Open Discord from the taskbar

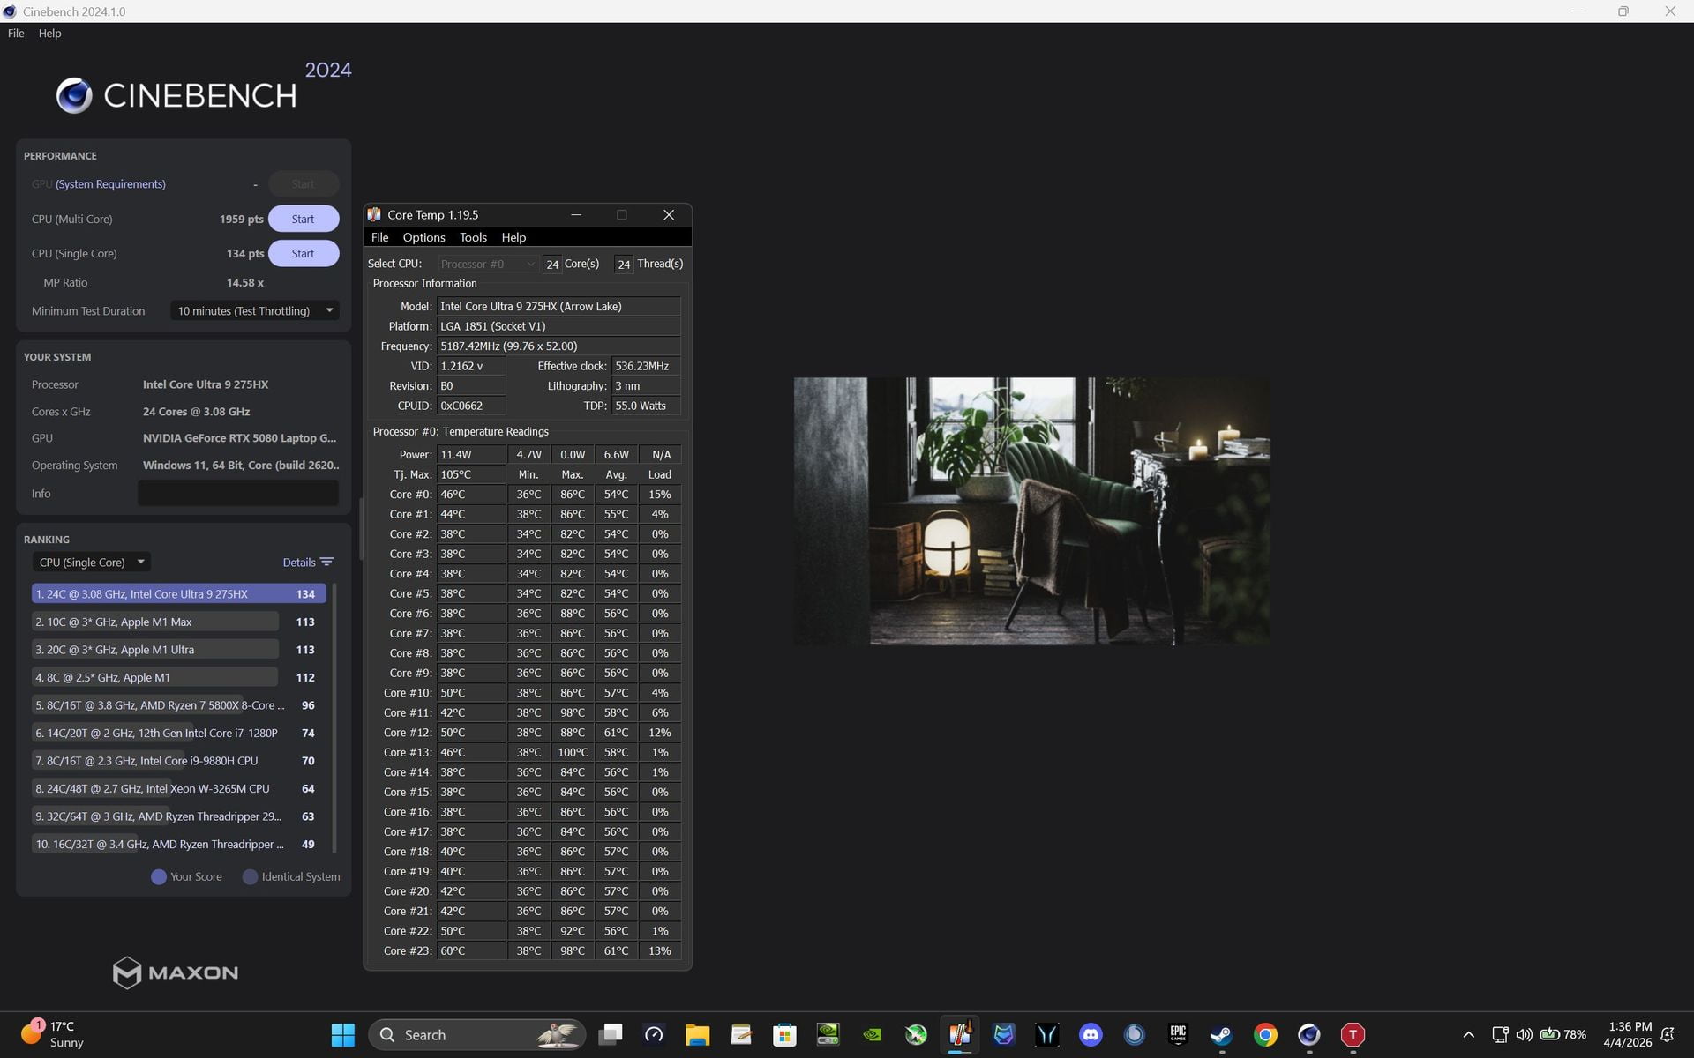pos(1091,1034)
